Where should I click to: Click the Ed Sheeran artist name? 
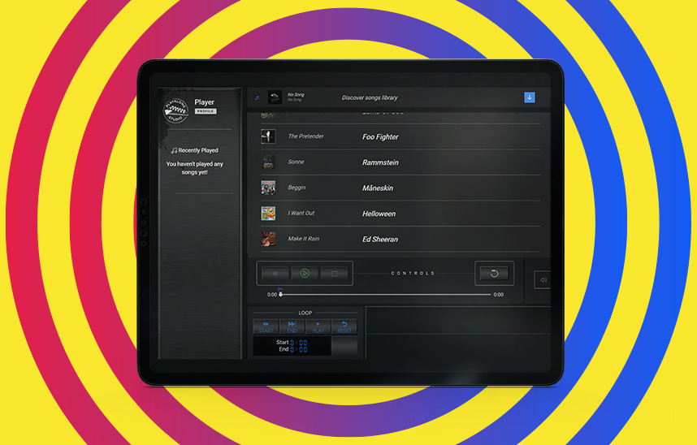[380, 240]
